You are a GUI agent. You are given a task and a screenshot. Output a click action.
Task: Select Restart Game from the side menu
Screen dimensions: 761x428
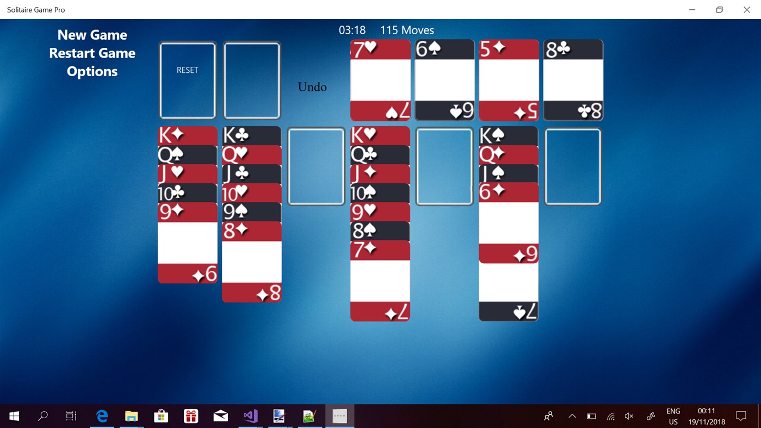tap(92, 53)
